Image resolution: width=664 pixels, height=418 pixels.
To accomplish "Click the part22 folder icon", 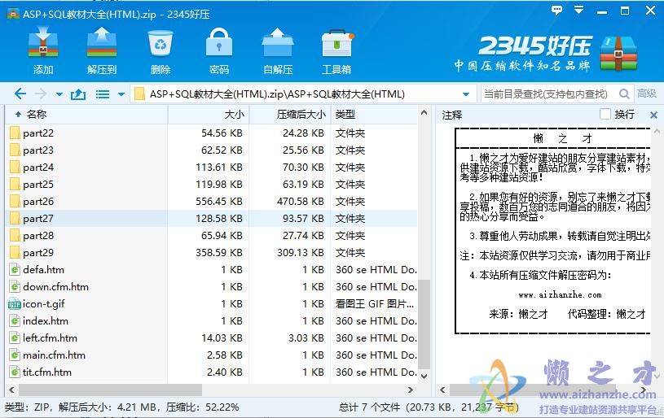I will tap(15, 133).
